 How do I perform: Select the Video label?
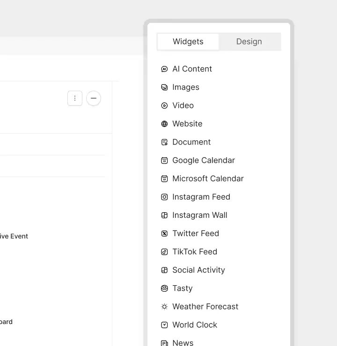[x=183, y=106]
